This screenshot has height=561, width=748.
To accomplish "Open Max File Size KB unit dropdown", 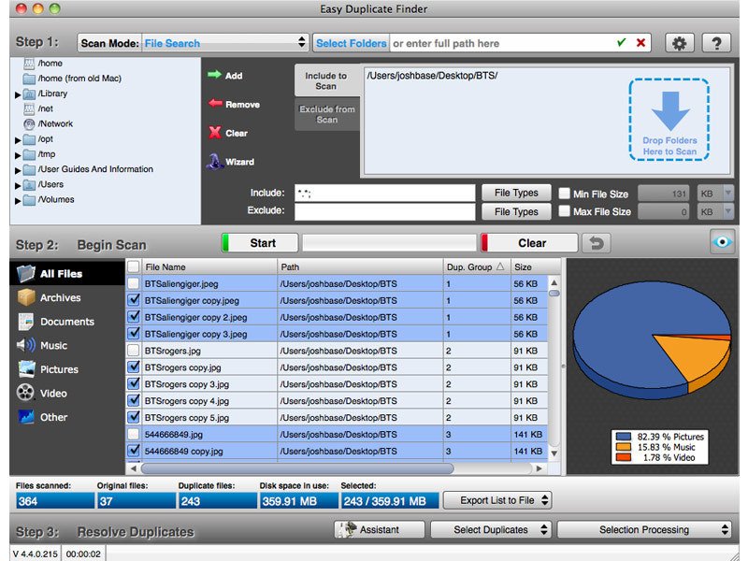I will 715,211.
